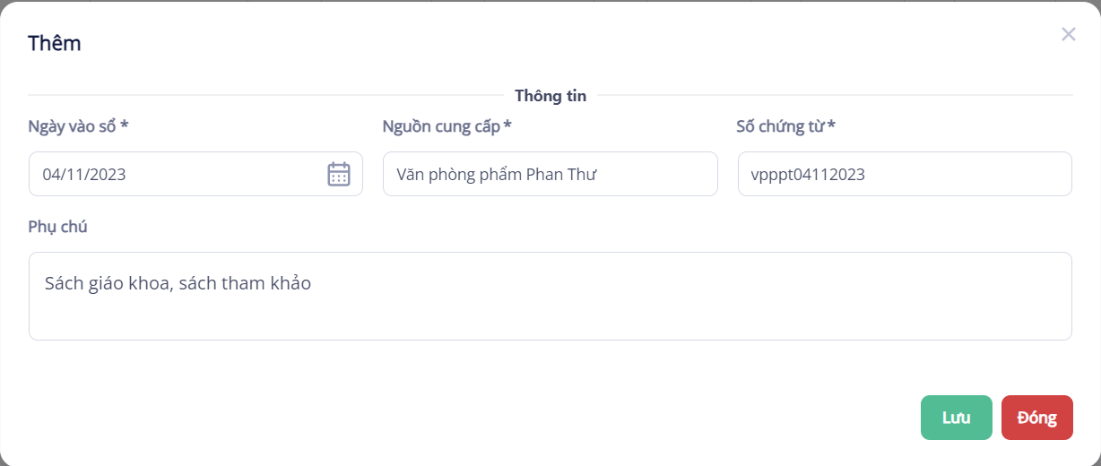Click the required asterisk beside Số chứng từ
Screen dimensions: 1101x466
pos(832,125)
